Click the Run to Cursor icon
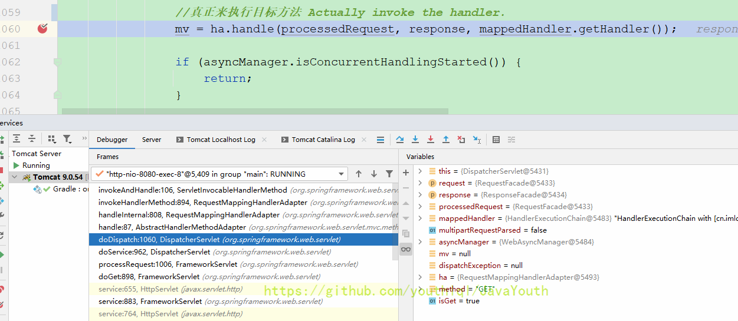The height and width of the screenshot is (321, 738). [477, 140]
